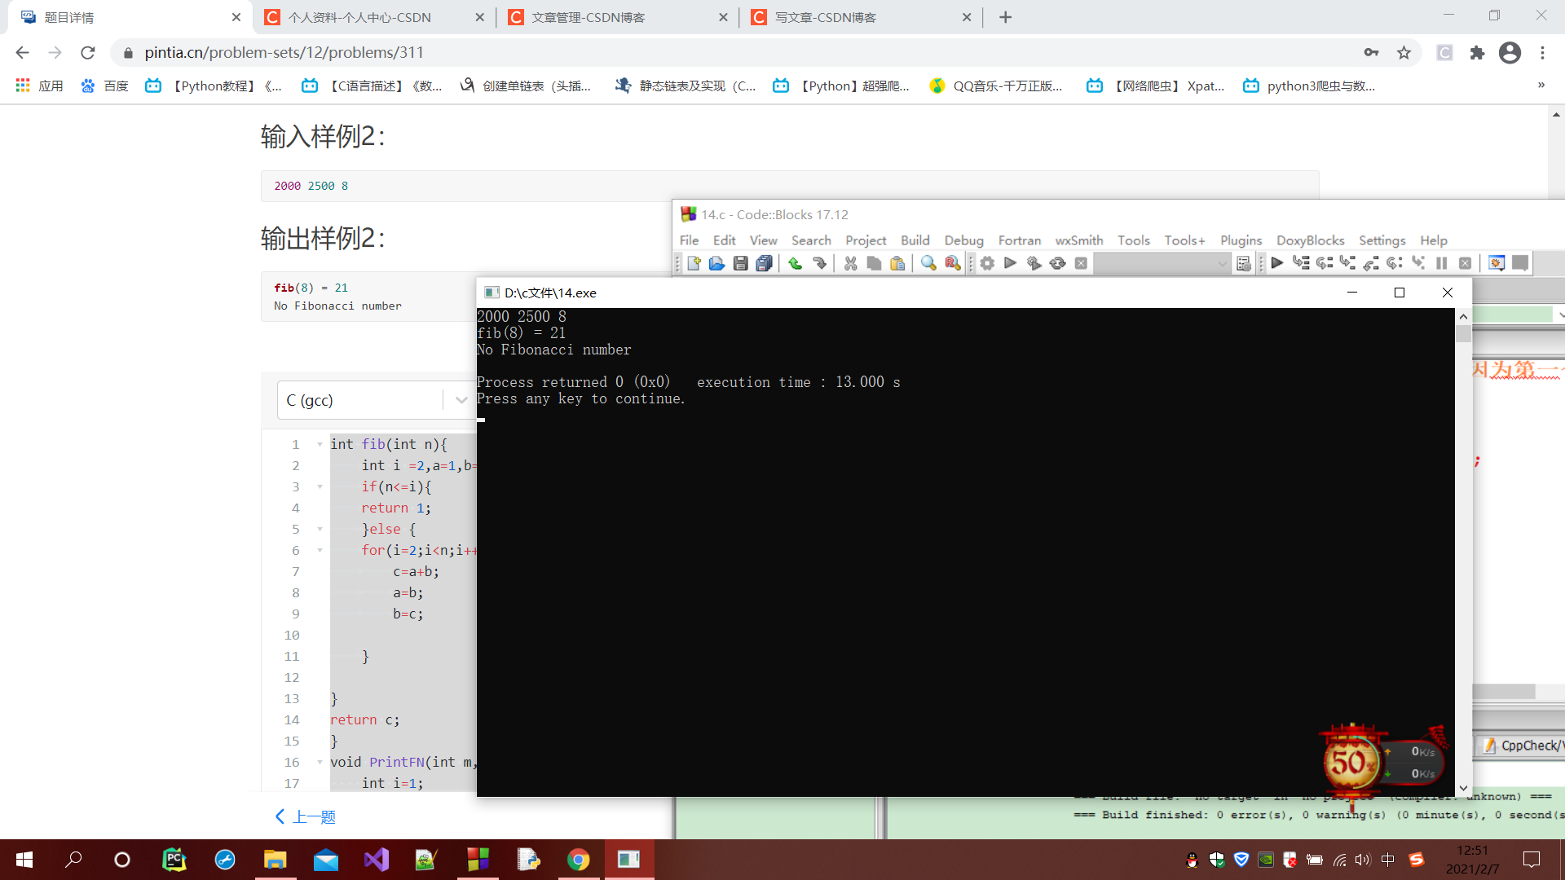The height and width of the screenshot is (880, 1565).
Task: Click the Open file icon in Code::Blocks
Action: [x=716, y=263]
